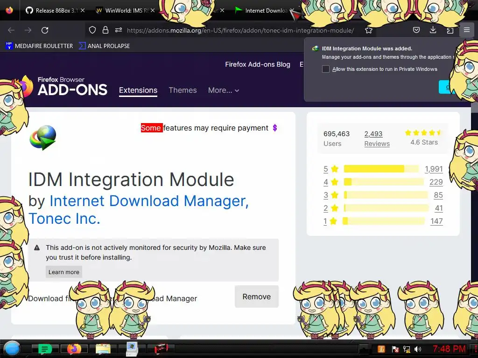The height and width of the screenshot is (358, 478).
Task: View site security padlock information
Action: click(105, 30)
